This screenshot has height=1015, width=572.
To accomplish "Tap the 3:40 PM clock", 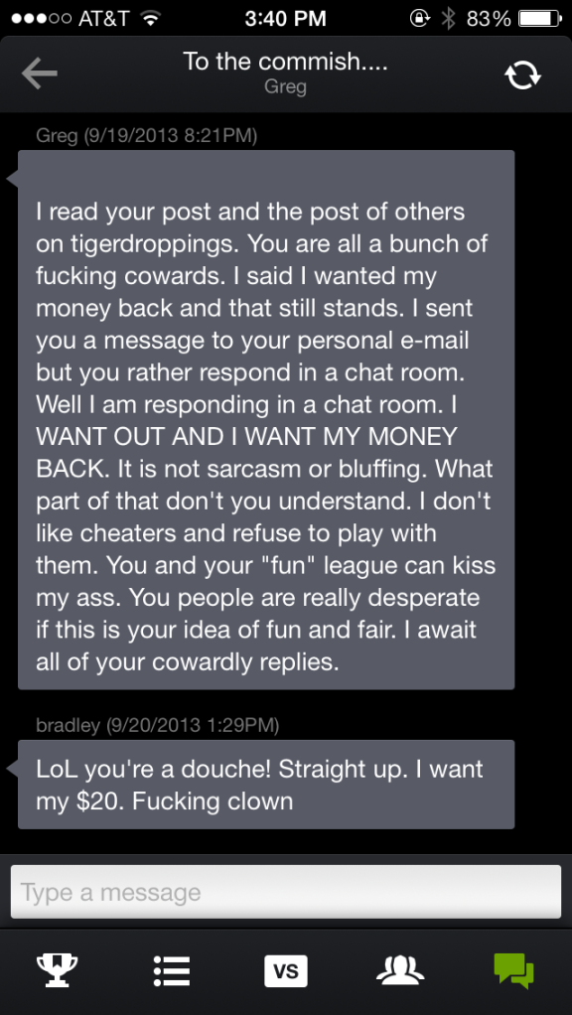I will (285, 18).
